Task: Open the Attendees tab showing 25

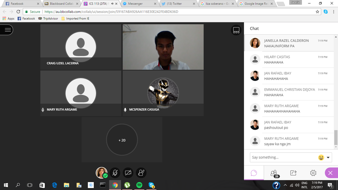Action: pyautogui.click(x=274, y=173)
